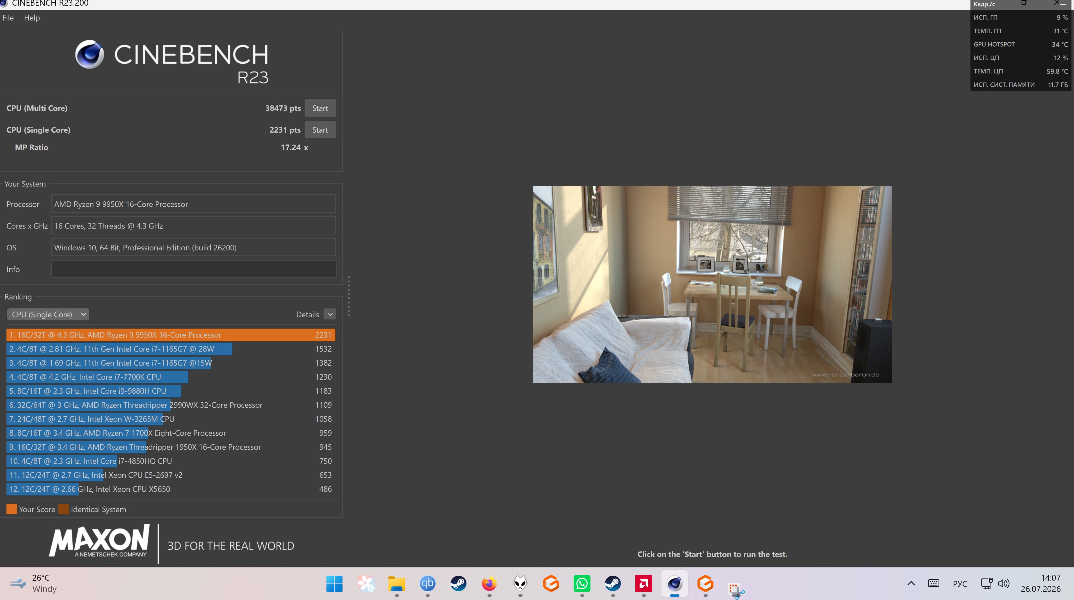Click the Cores x GHz field

coord(194,226)
